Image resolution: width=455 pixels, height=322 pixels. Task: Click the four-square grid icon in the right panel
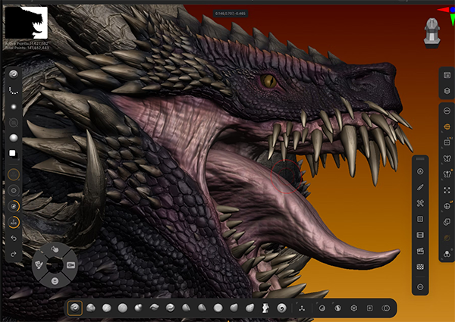click(x=420, y=219)
